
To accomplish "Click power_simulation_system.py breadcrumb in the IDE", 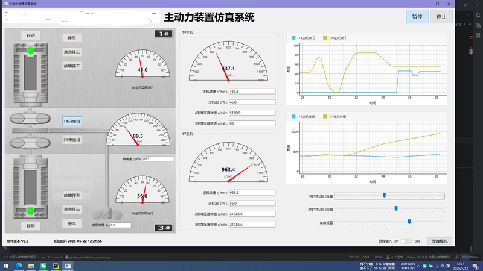I will click(90, 257).
